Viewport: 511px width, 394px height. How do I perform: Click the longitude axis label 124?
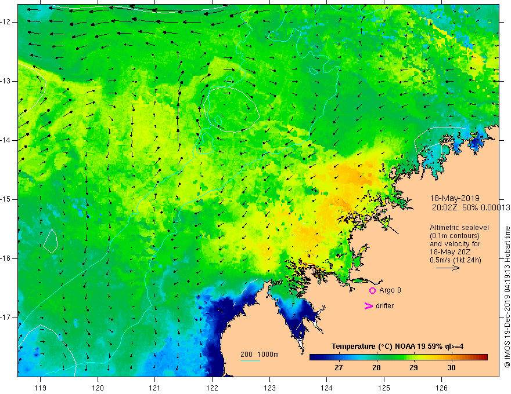tap(327, 388)
